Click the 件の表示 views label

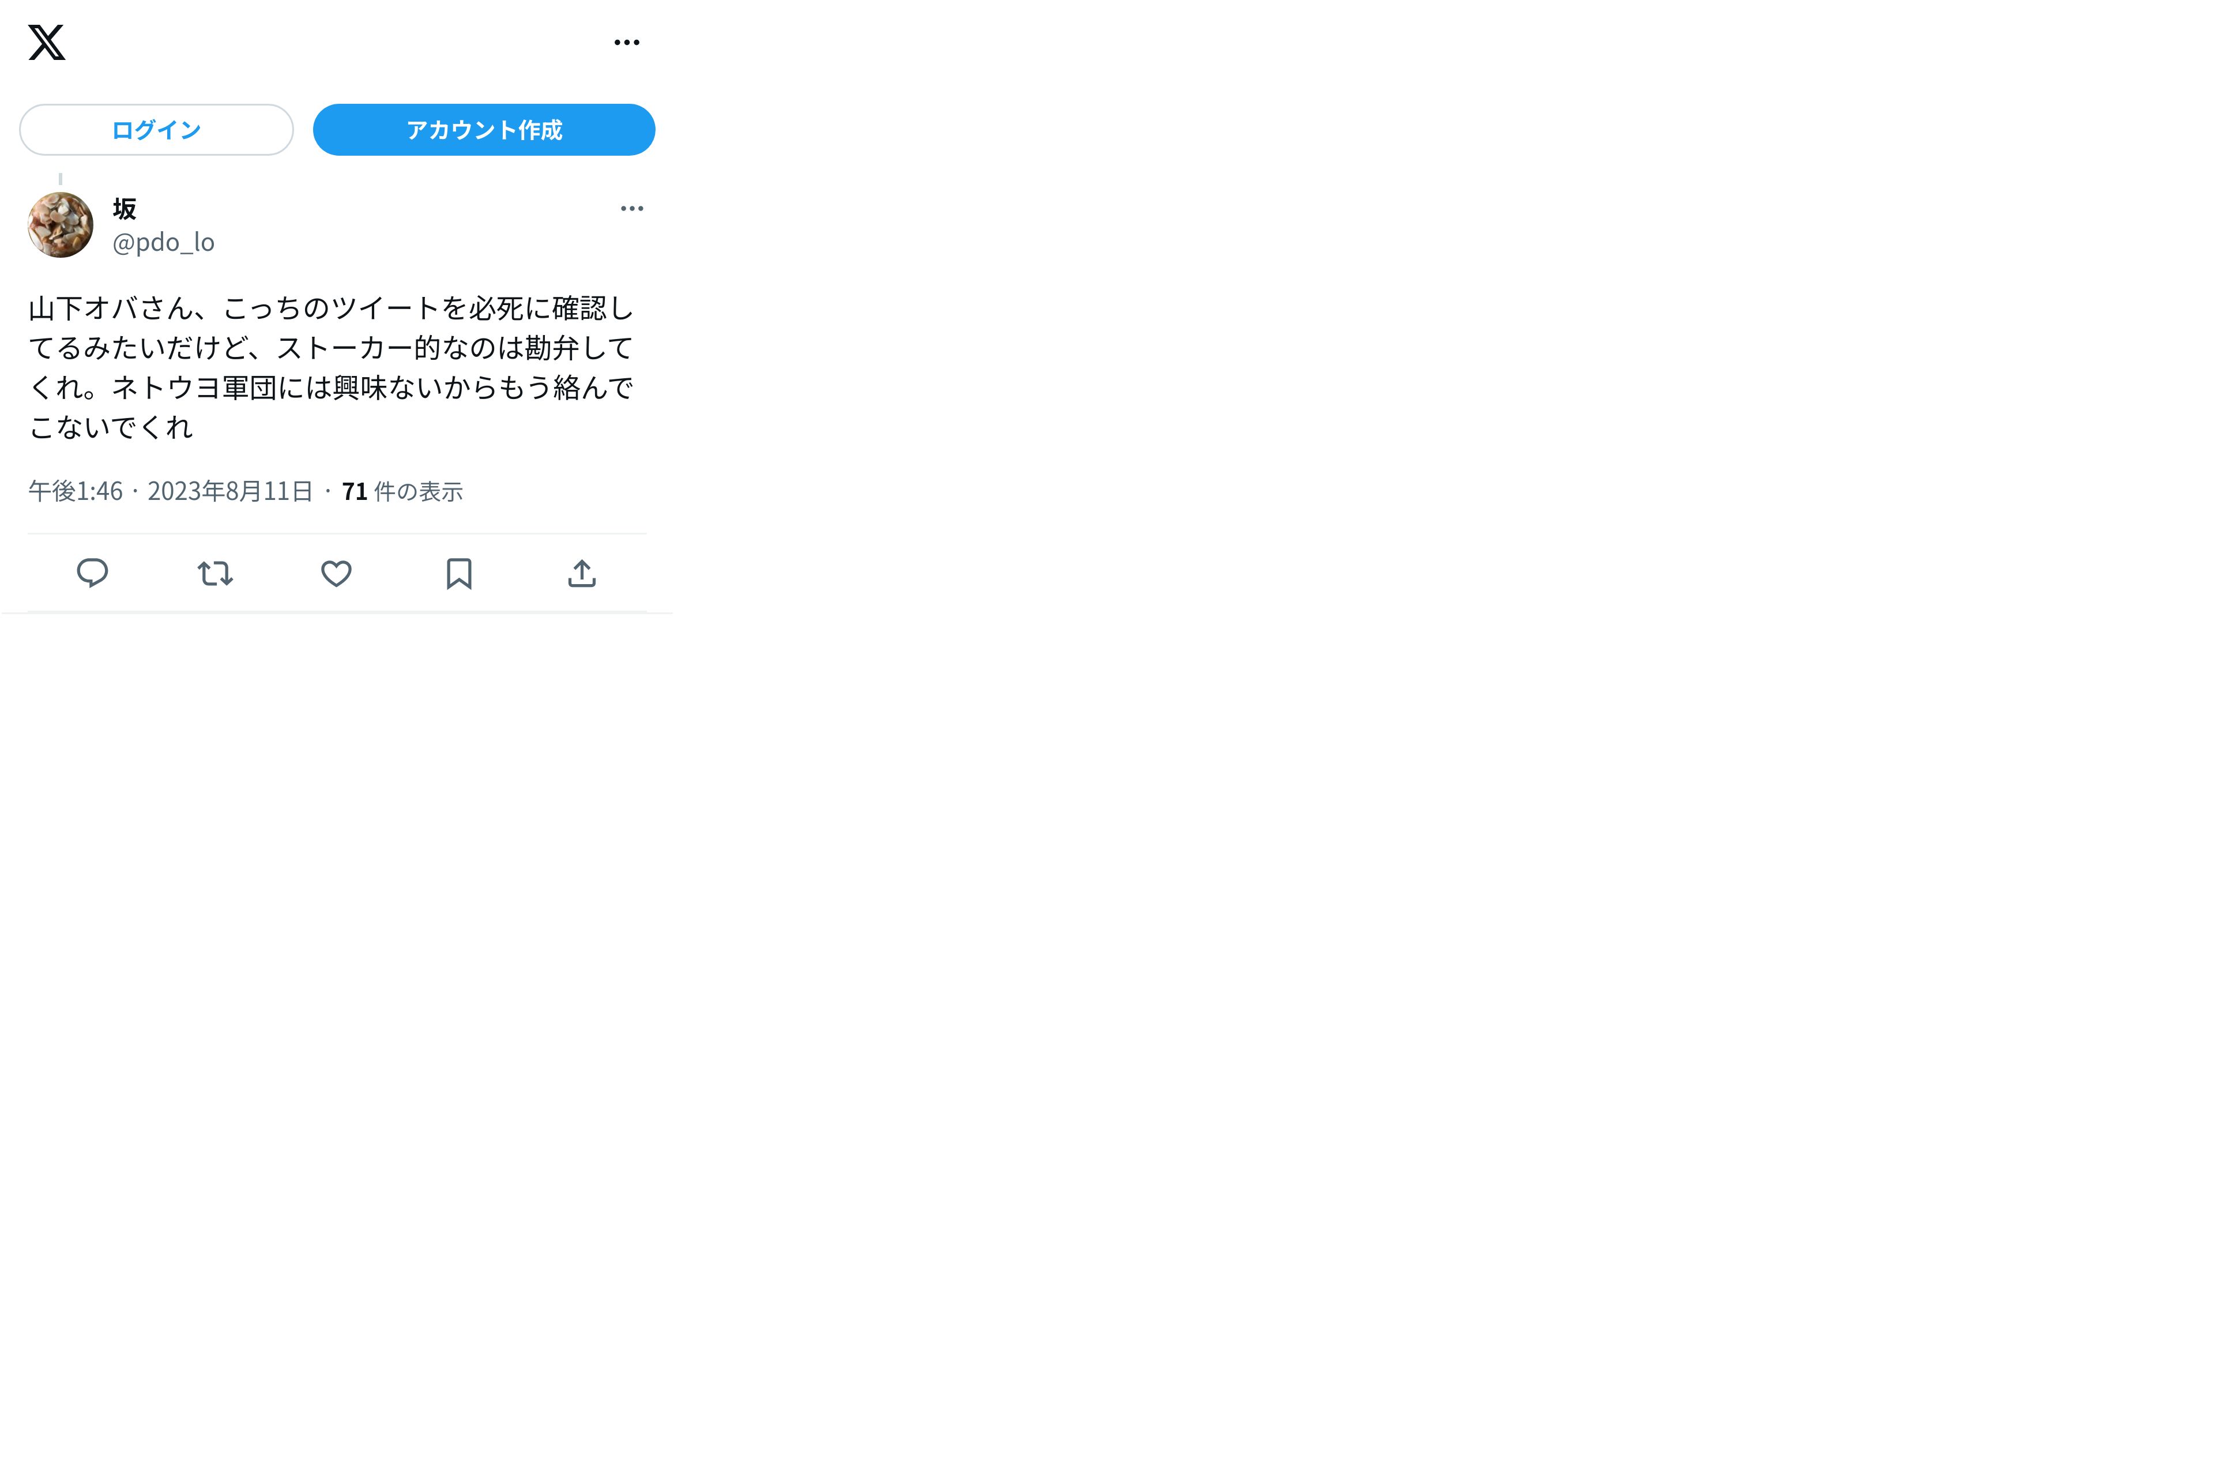[x=418, y=491]
